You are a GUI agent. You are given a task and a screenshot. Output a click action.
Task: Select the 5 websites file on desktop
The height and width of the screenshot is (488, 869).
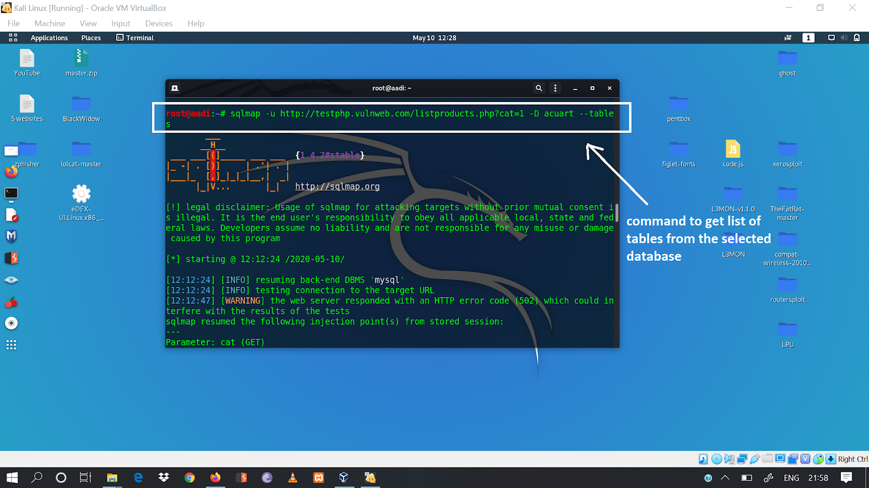[27, 108]
